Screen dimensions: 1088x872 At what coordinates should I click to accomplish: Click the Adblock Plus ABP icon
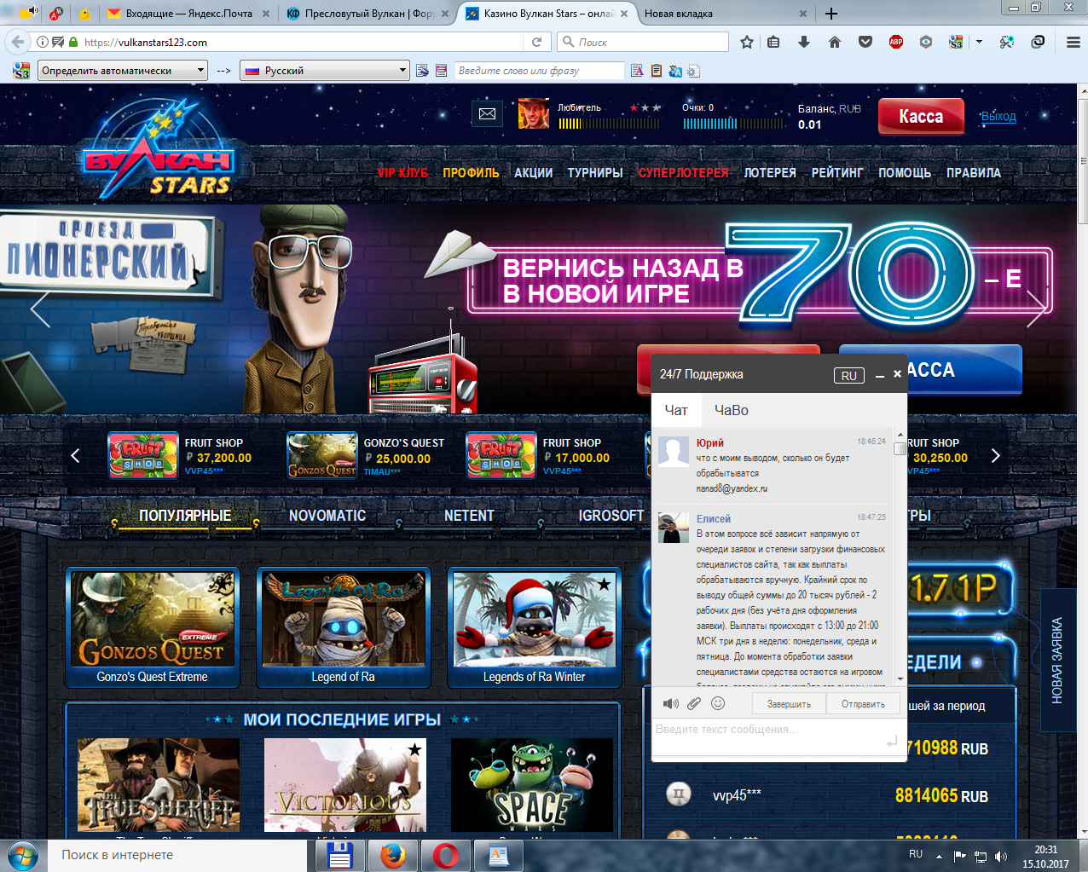(x=896, y=42)
